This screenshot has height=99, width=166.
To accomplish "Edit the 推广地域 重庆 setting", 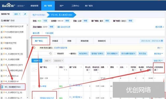I will point(107,21).
